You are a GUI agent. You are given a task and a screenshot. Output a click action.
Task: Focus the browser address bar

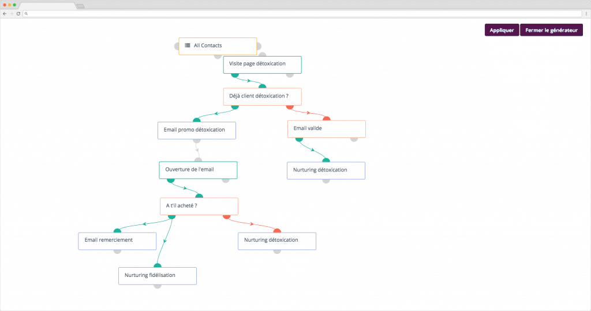pyautogui.click(x=302, y=14)
